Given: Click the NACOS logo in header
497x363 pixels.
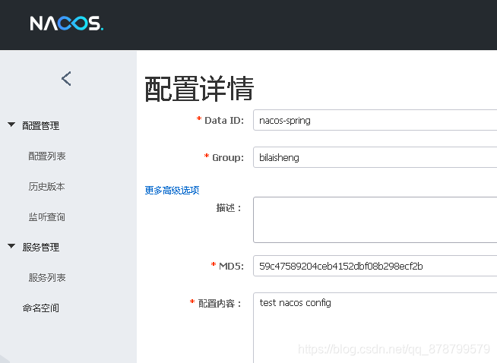Looking at the screenshot, I should 67,24.
